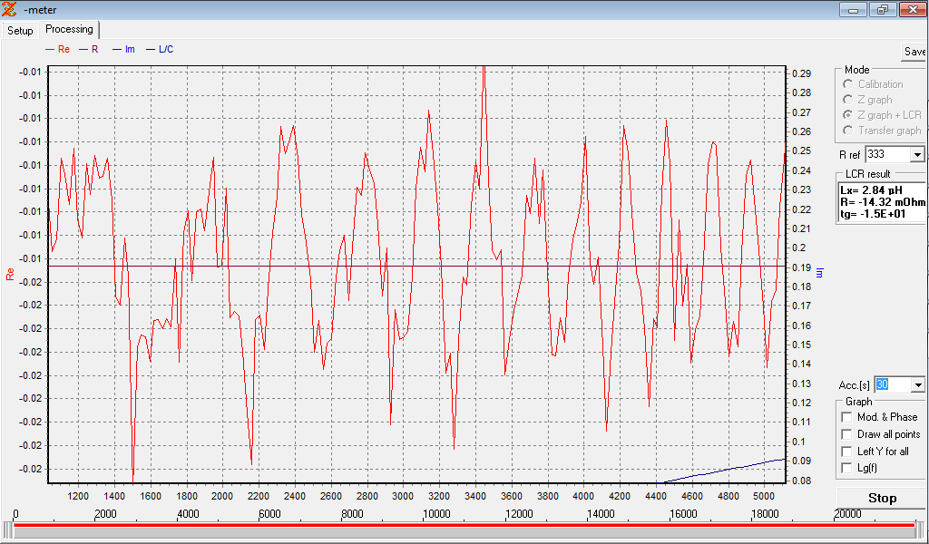929x544 pixels.
Task: Open the R ref dropdown arrow
Action: pyautogui.click(x=917, y=154)
